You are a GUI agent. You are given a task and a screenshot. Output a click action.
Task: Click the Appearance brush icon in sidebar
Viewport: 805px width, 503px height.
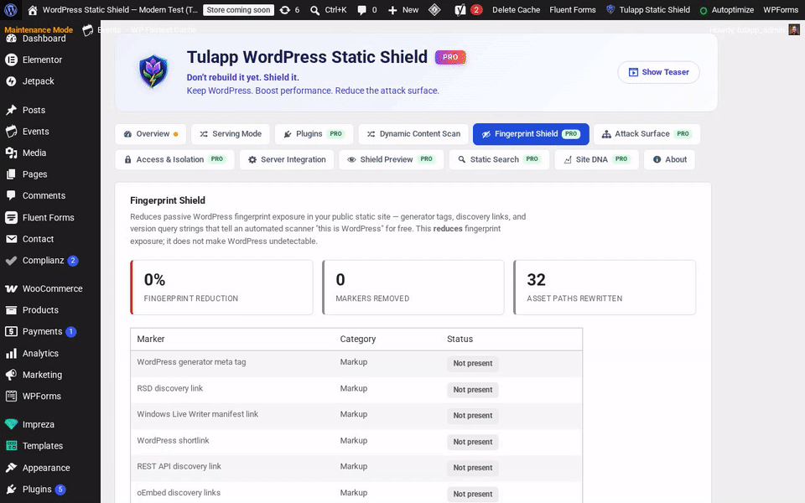point(11,468)
